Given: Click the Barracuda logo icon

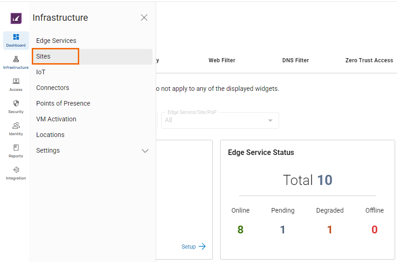Looking at the screenshot, I should (16, 18).
